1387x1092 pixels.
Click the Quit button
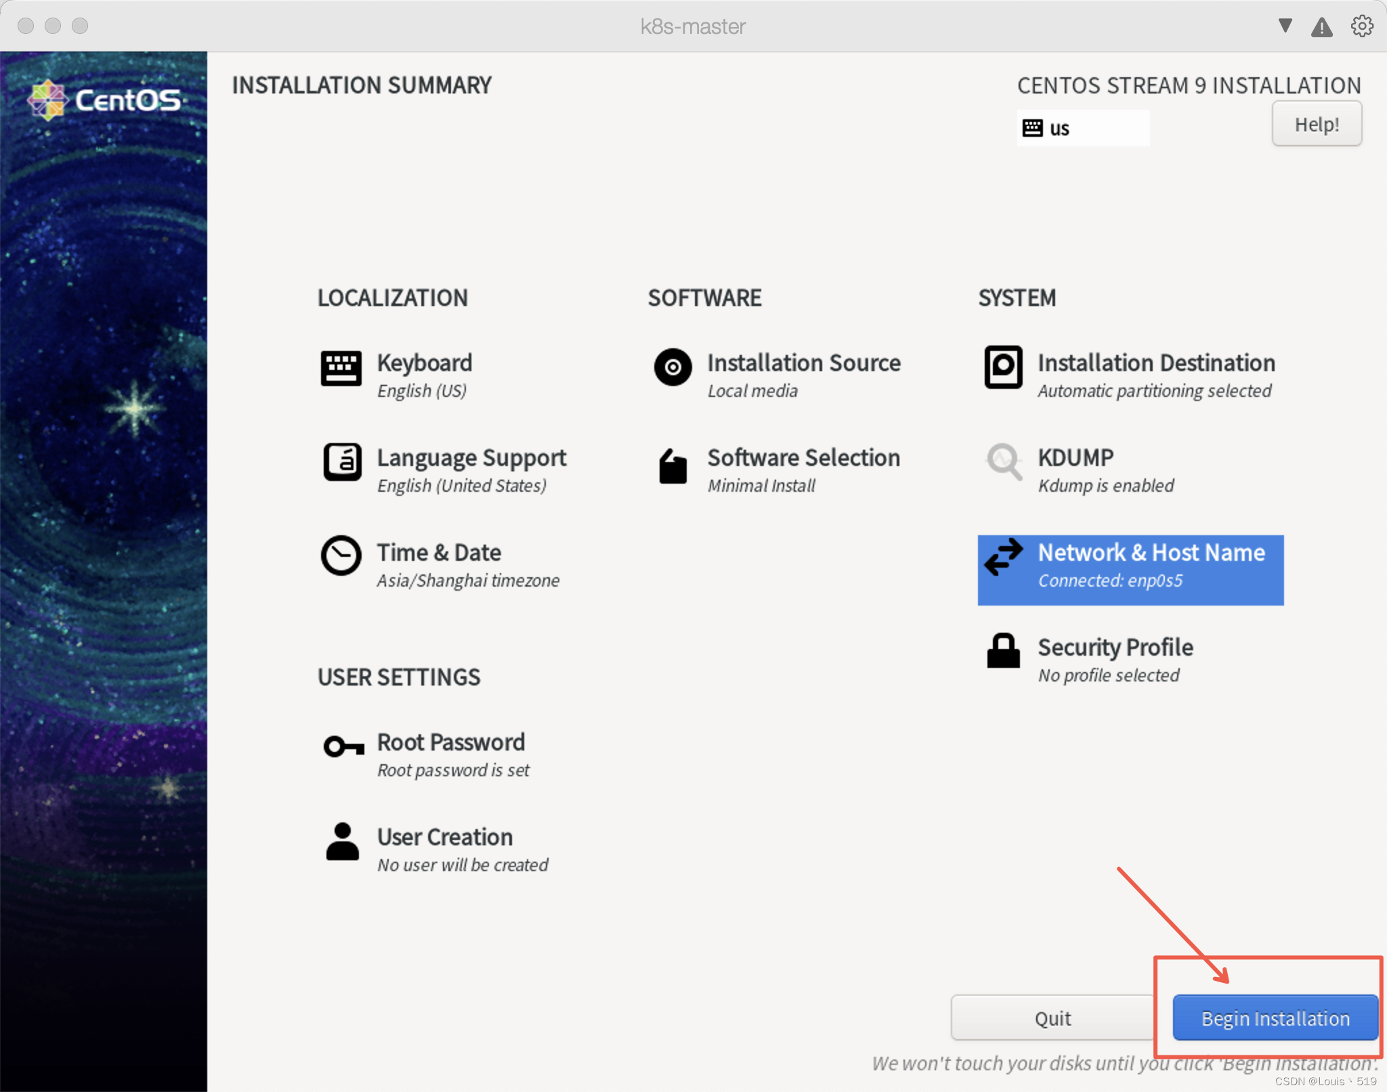click(x=1052, y=1017)
